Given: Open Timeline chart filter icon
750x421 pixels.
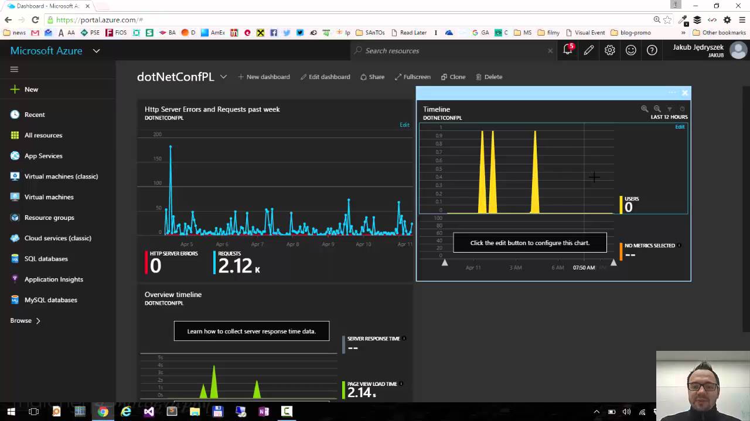Looking at the screenshot, I should point(669,109).
